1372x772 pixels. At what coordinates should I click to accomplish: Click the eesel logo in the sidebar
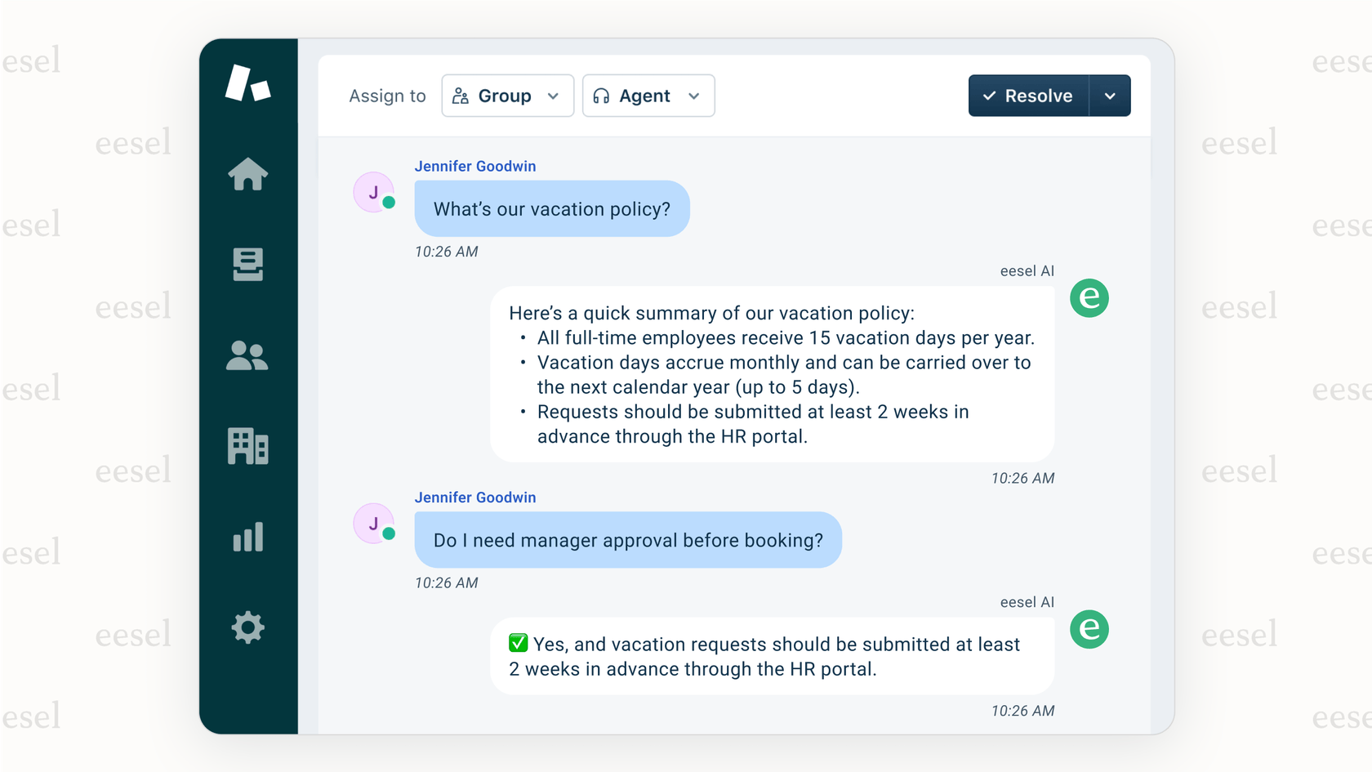[249, 84]
